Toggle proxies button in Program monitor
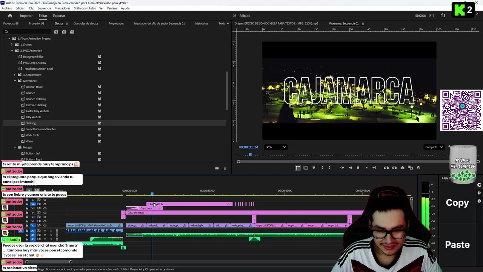The height and width of the screenshot is (272, 483). 418,168
